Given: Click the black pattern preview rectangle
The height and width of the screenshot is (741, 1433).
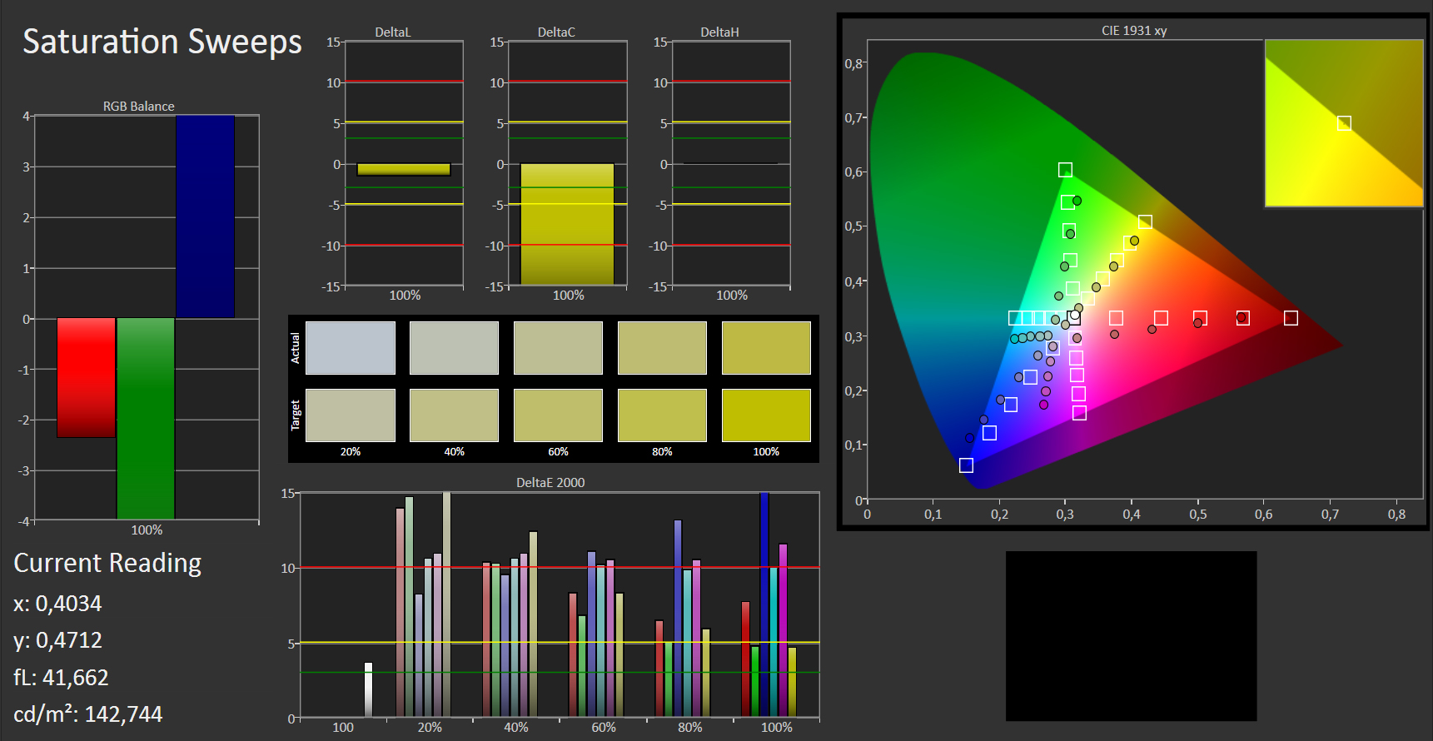Looking at the screenshot, I should coord(1131,636).
